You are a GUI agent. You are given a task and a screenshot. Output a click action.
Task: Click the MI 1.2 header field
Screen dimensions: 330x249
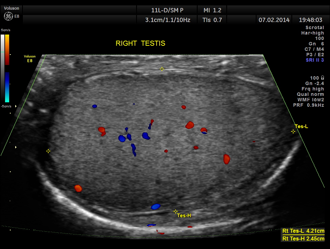click(212, 10)
